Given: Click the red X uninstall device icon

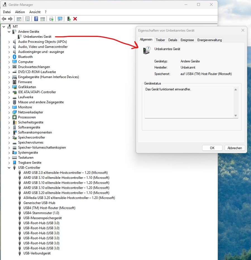Looking at the screenshot, I should click(75, 19).
